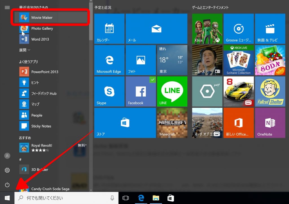Open the ストア store tile
This screenshot has height=204, width=289.
125,123
